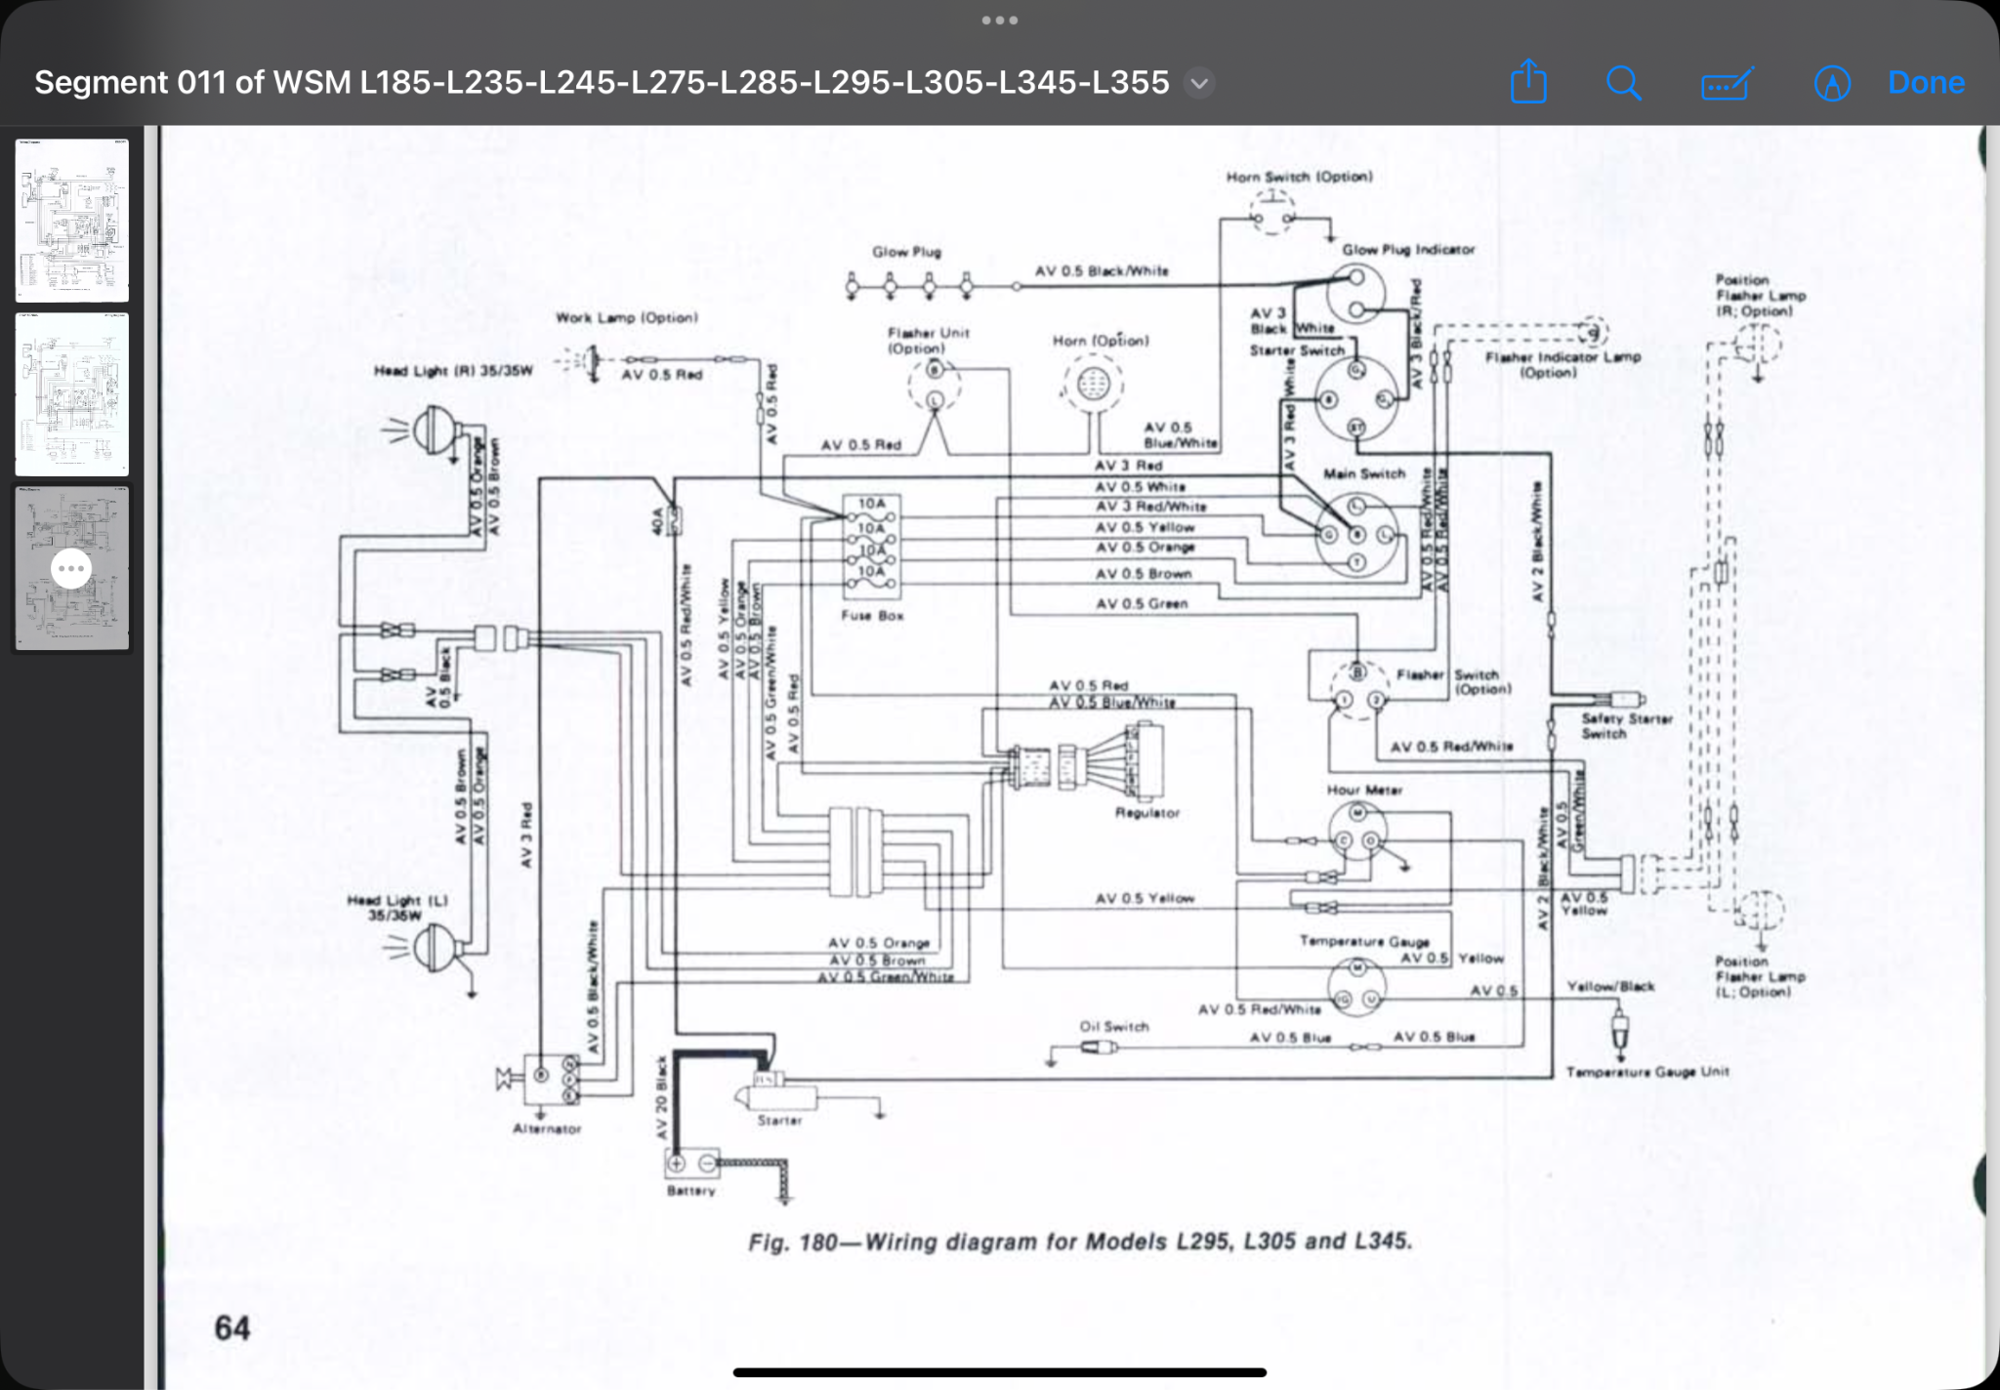Click the 'Oil Switch' label
The height and width of the screenshot is (1390, 2000).
click(x=1114, y=1027)
